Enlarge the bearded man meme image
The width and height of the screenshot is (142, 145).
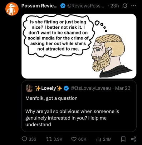pyautogui.click(x=79, y=46)
